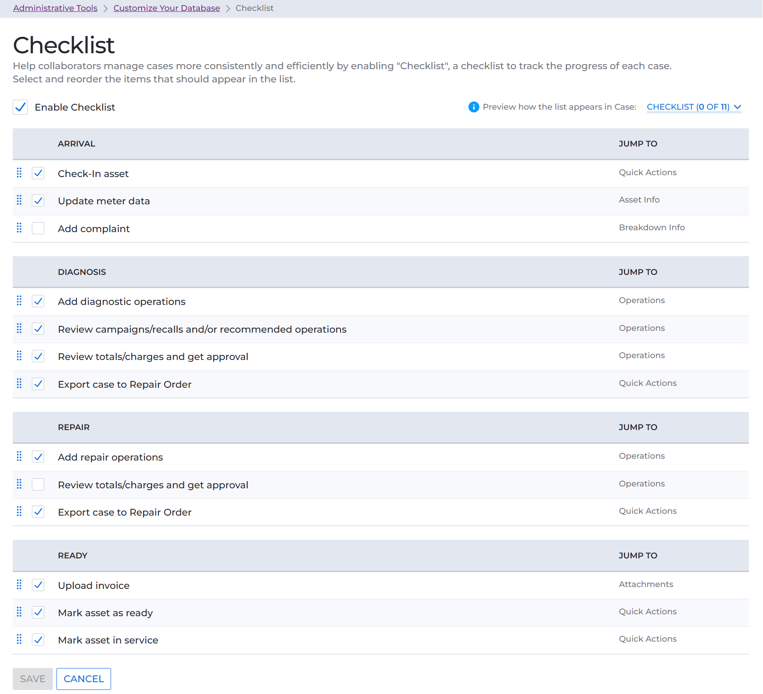Click drag handle next to Add diagnostic operations
This screenshot has width=763, height=694.
coord(19,301)
